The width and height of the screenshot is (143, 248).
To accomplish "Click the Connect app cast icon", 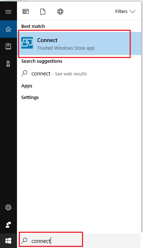I will click(x=27, y=43).
